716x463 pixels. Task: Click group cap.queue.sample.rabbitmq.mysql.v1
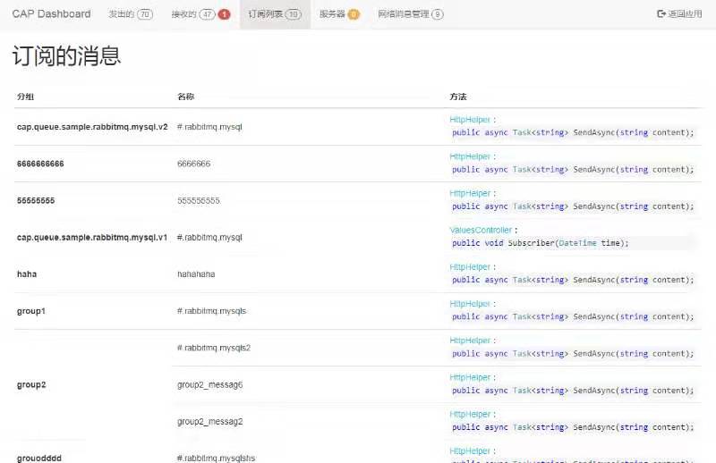point(92,237)
